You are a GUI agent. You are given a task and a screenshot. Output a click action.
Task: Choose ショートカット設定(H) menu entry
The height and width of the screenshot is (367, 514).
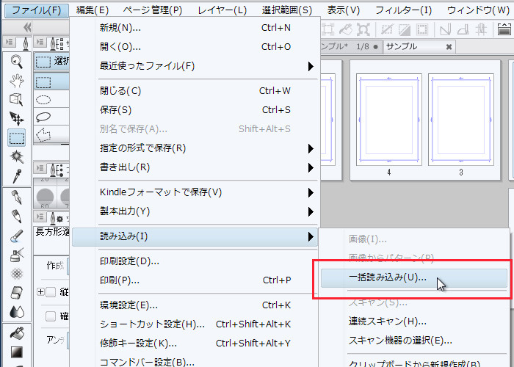click(195, 324)
